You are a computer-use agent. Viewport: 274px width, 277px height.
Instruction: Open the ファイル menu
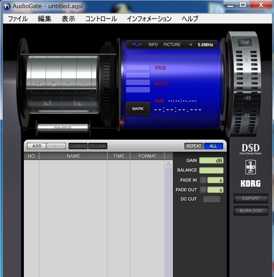coord(18,19)
